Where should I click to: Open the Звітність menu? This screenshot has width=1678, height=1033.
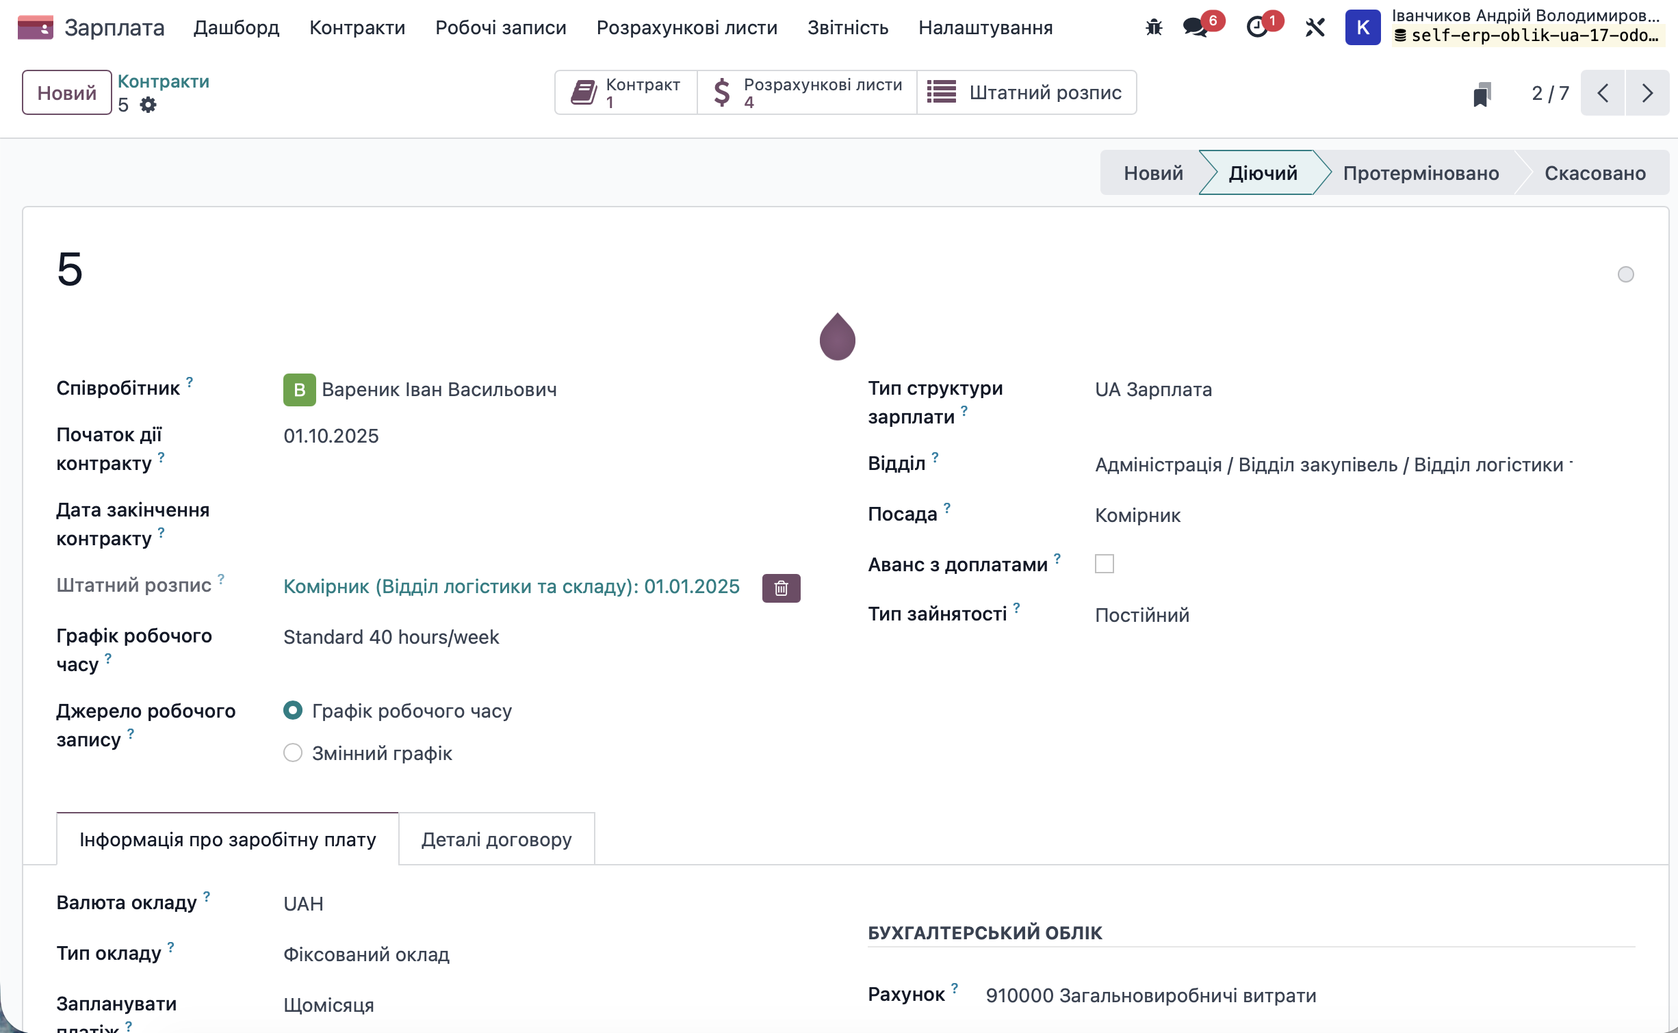pyautogui.click(x=847, y=27)
